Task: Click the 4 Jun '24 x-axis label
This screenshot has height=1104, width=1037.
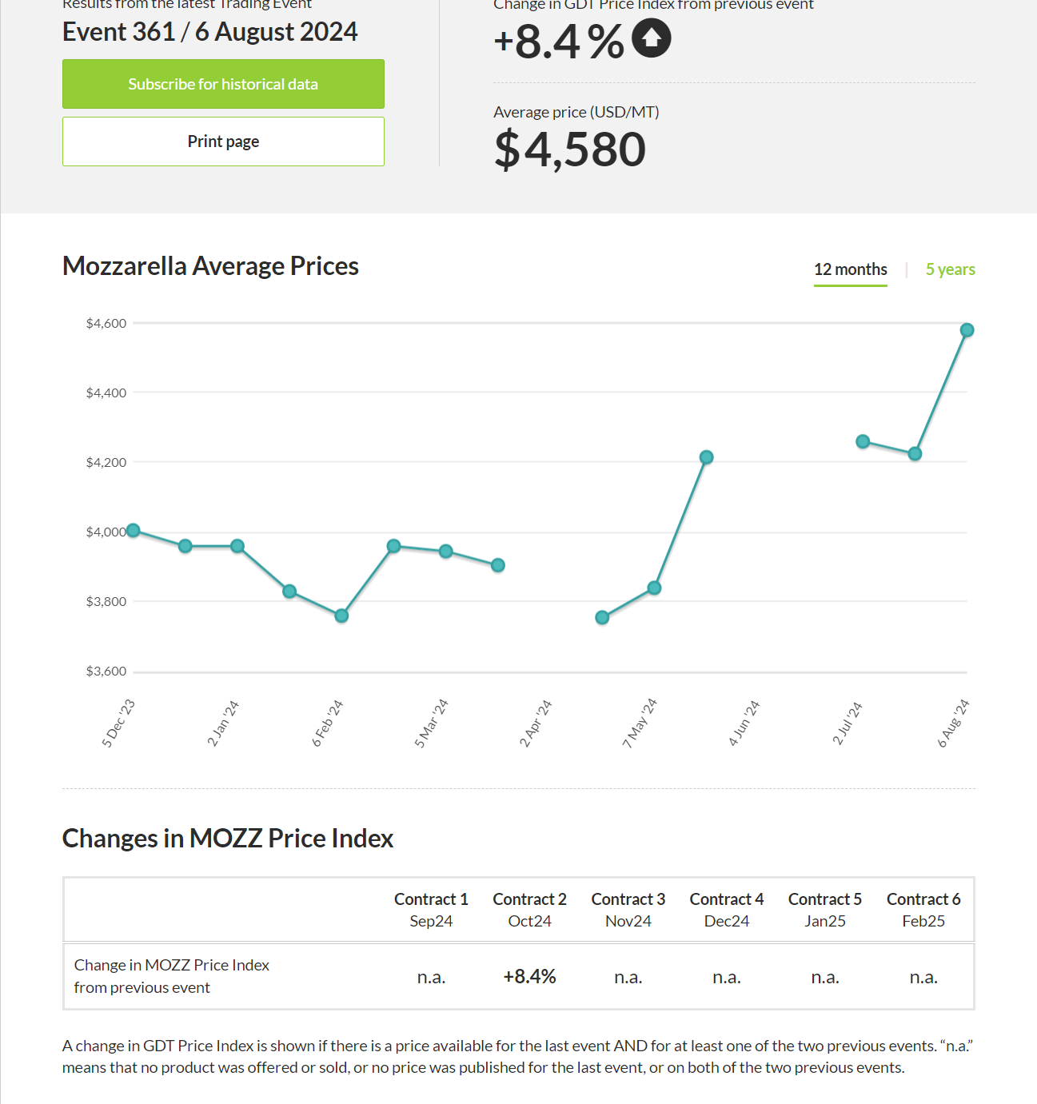Action: (x=744, y=723)
